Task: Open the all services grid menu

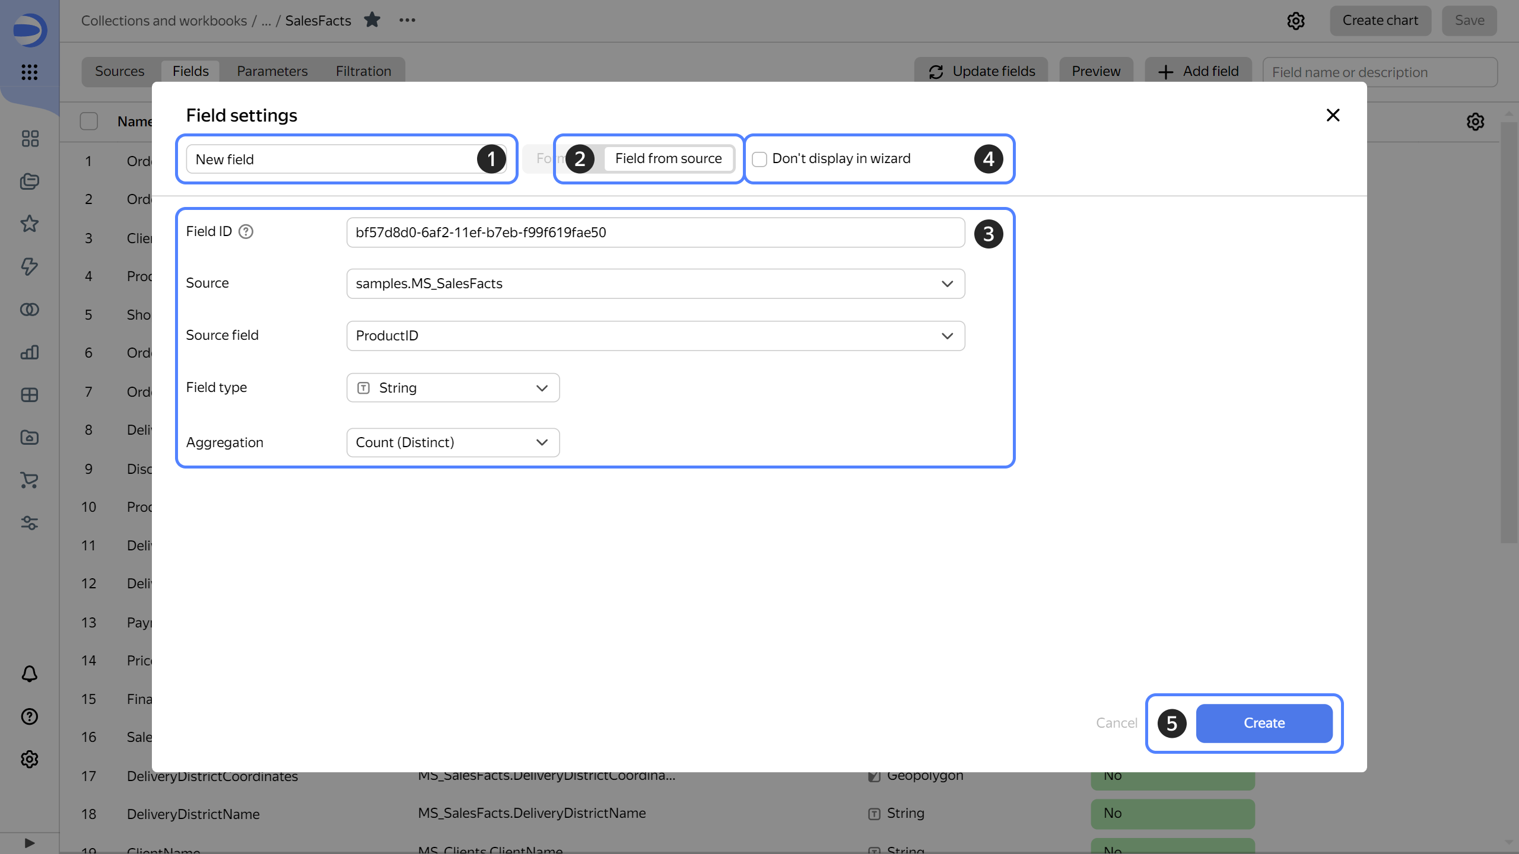Action: pyautogui.click(x=29, y=72)
